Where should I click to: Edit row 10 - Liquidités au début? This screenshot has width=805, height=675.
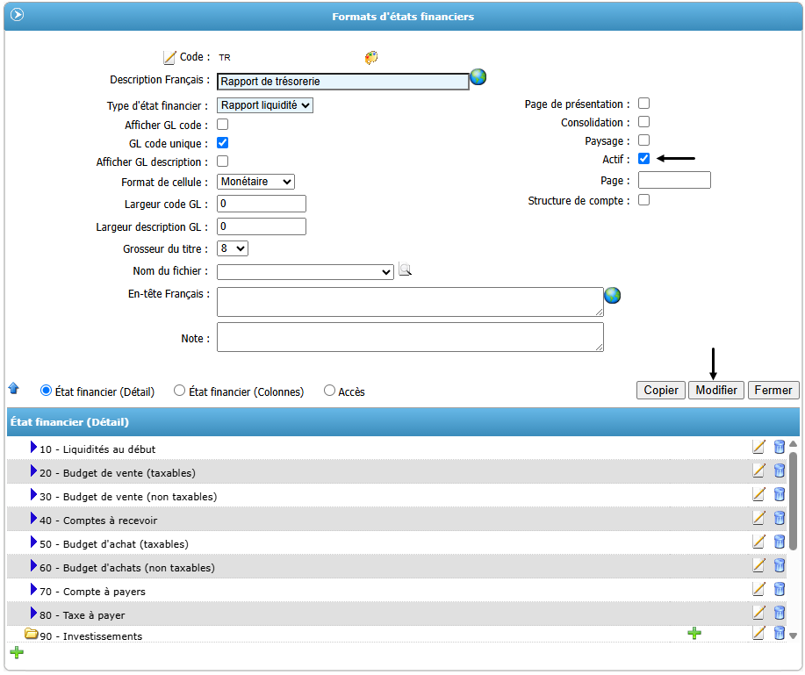(758, 447)
